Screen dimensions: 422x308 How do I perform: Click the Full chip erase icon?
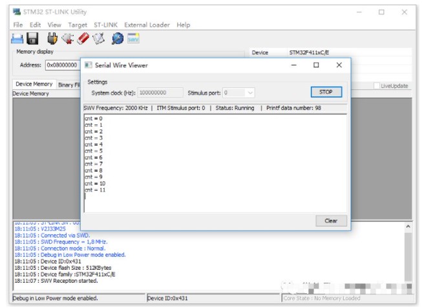coord(83,39)
